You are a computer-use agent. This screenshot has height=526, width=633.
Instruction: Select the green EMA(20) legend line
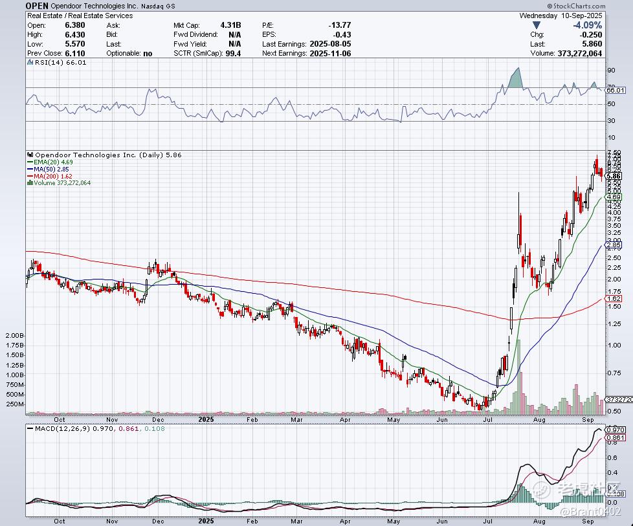pyautogui.click(x=30, y=162)
